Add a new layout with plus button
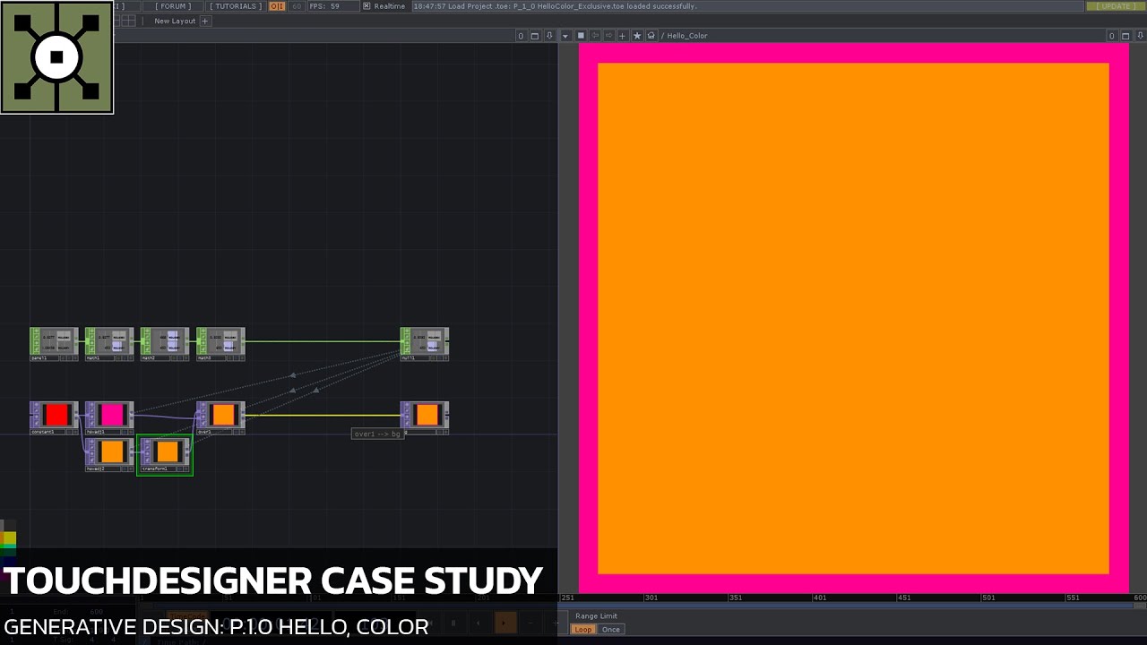Screen dimensions: 1147x645 [204, 21]
